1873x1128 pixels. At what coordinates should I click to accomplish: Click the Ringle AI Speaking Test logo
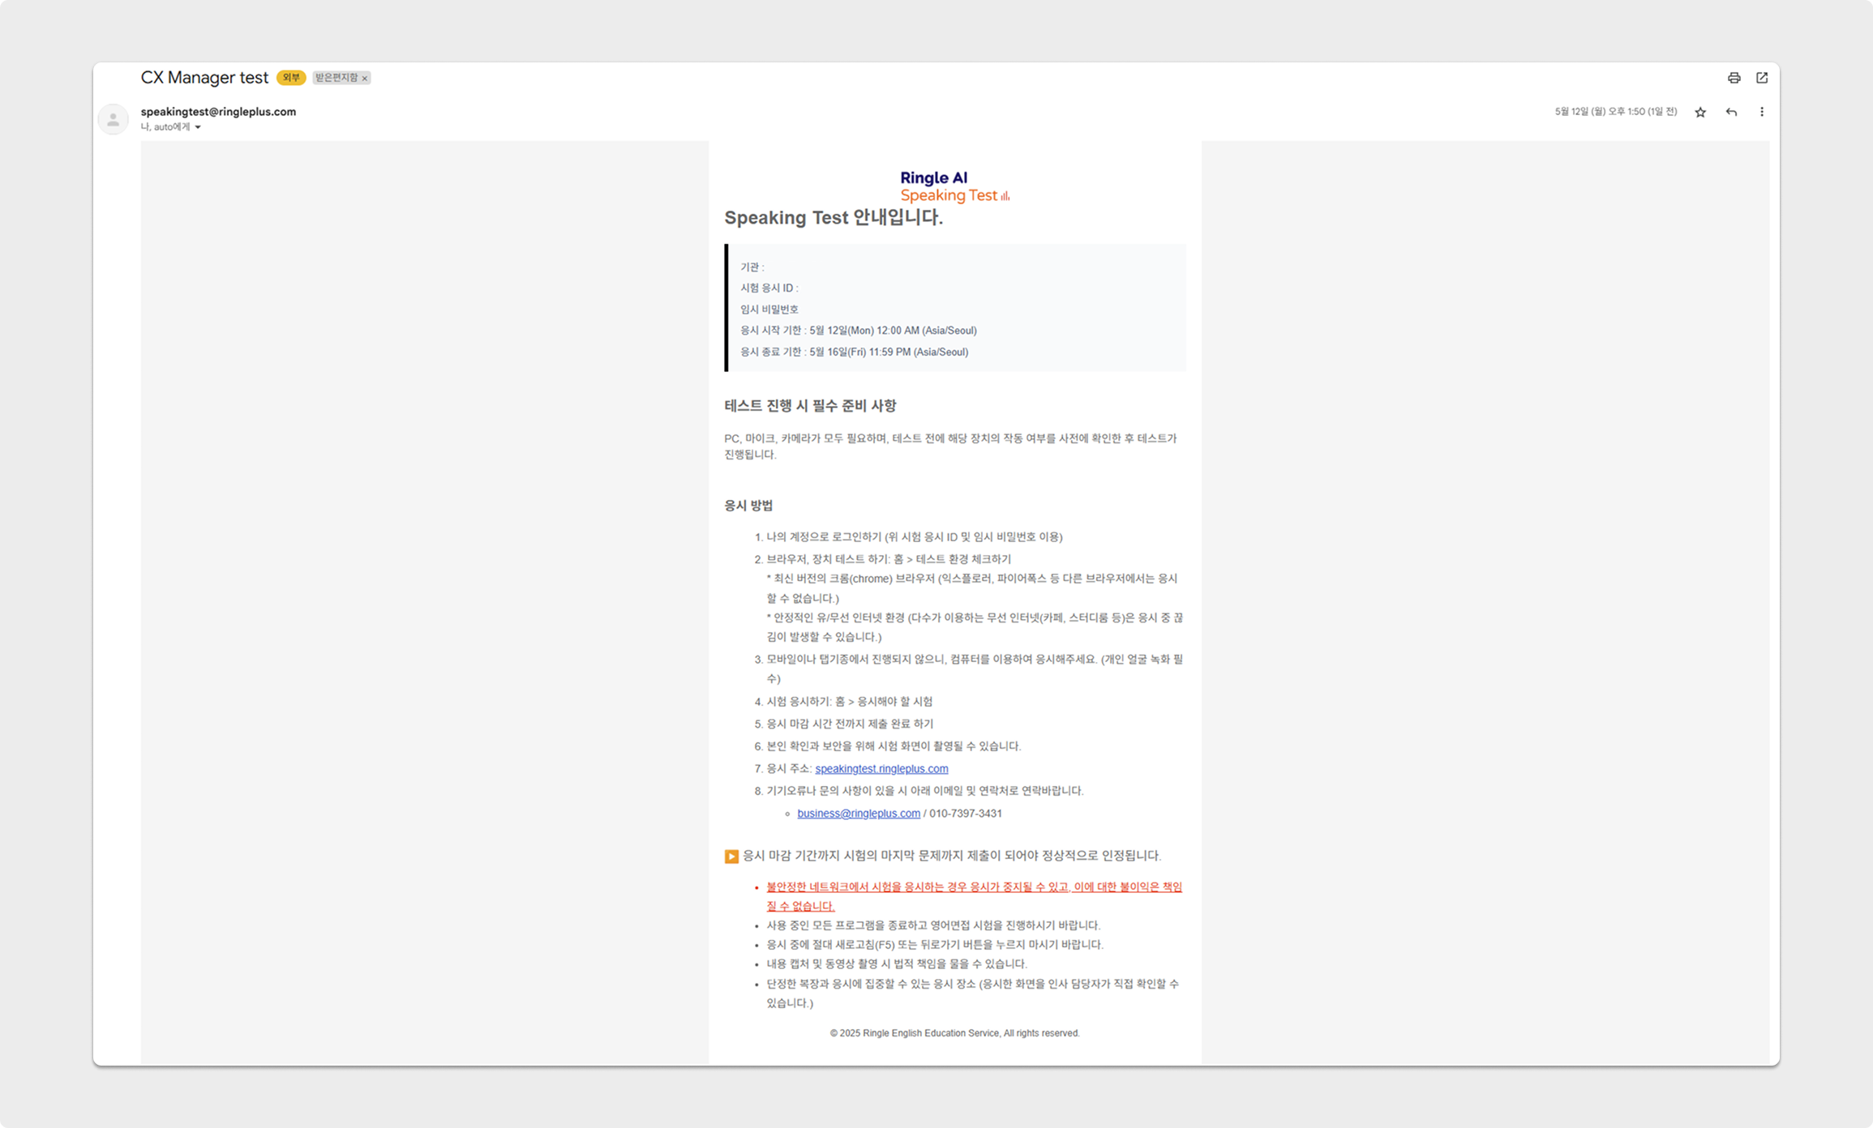point(954,186)
